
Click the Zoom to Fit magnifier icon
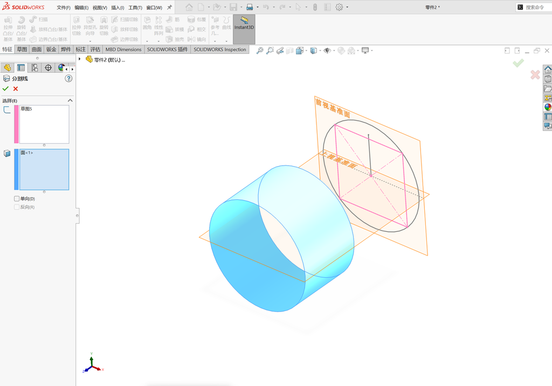(x=260, y=51)
